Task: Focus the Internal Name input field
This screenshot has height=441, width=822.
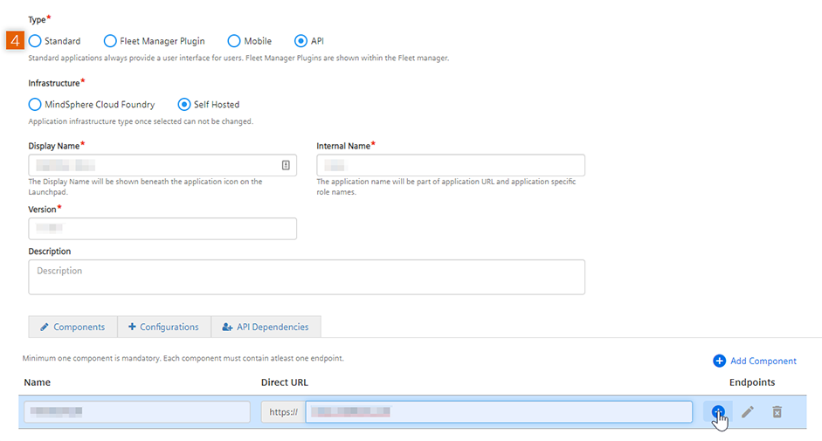Action: [451, 165]
